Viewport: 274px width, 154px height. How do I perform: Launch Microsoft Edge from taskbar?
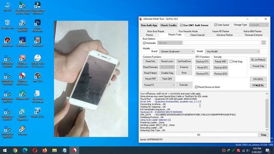[x=25, y=150]
